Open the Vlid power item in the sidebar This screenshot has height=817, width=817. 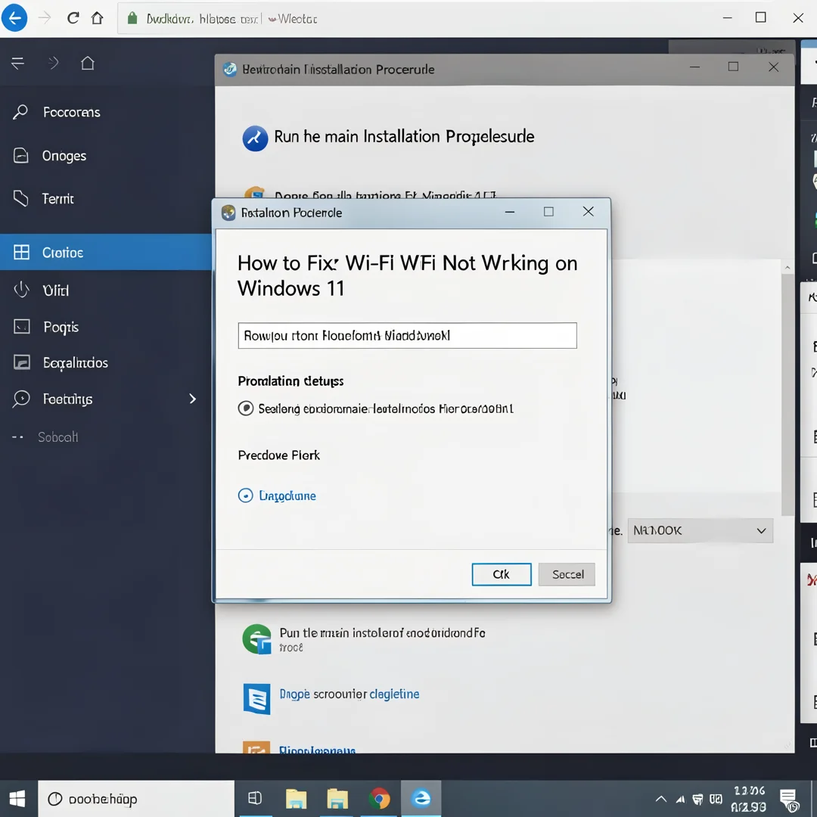107,290
